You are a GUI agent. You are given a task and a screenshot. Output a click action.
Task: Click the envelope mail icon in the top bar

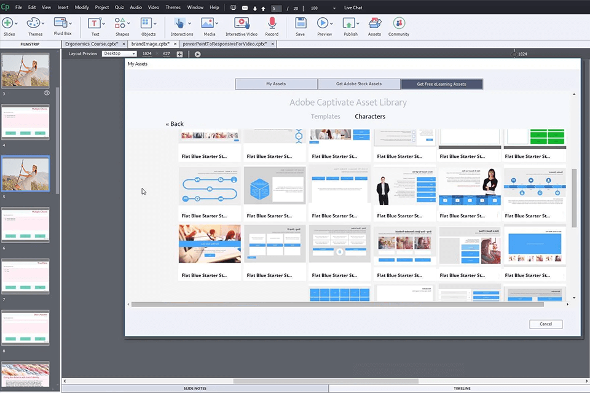pos(245,8)
